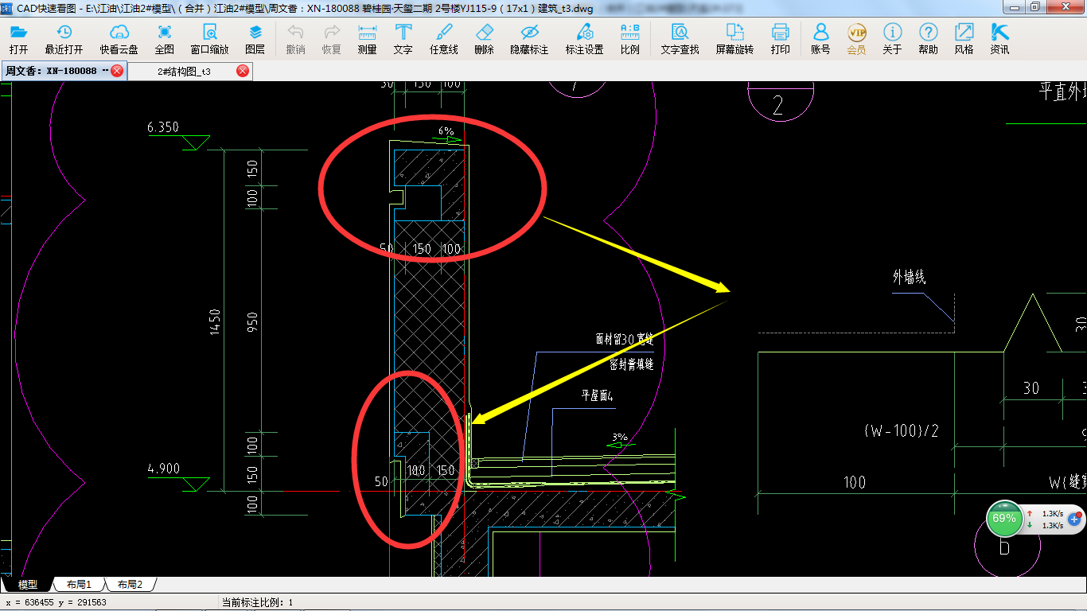Switch to the 布局1 layout tab
This screenshot has width=1087, height=611.
79,585
